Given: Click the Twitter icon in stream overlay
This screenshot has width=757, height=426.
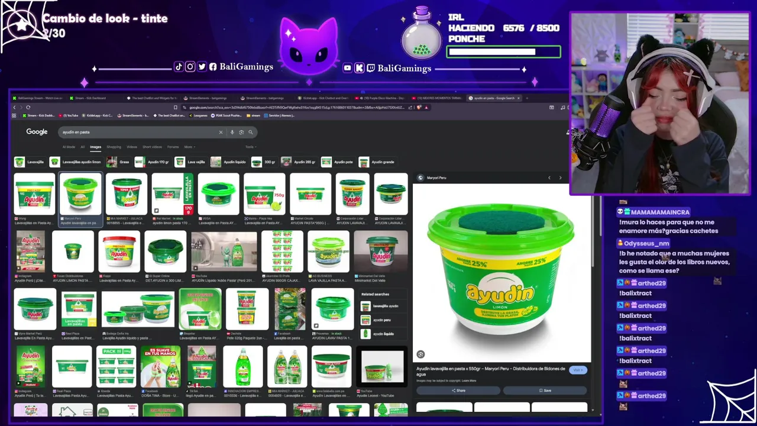Looking at the screenshot, I should [x=202, y=67].
